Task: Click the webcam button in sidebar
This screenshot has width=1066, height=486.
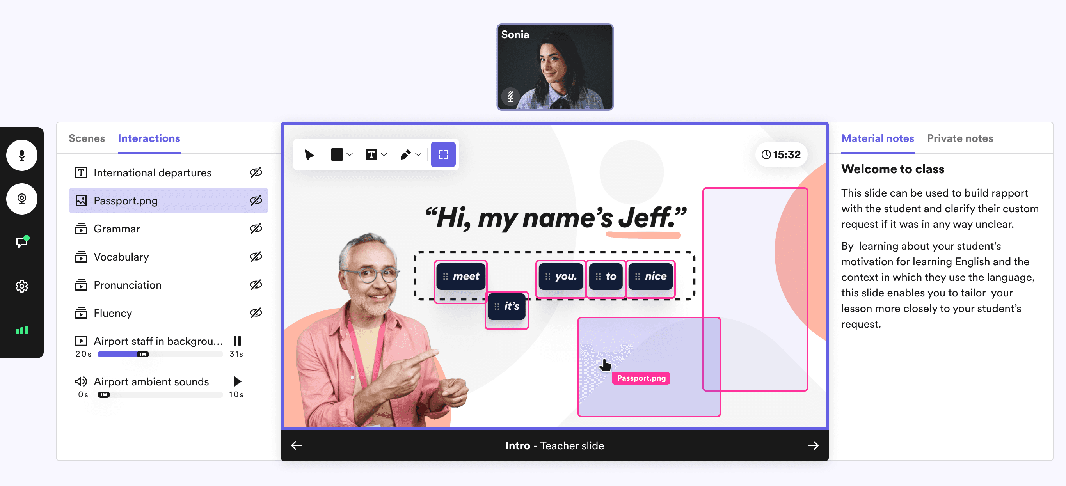Action: [x=21, y=199]
